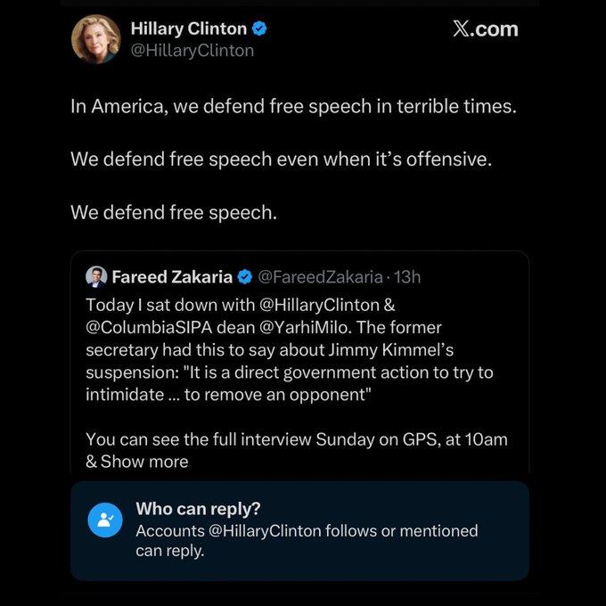Click the verified badge beside Hillary Clinton

[x=260, y=29]
